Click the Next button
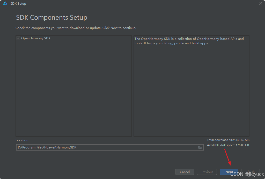 tap(229, 172)
